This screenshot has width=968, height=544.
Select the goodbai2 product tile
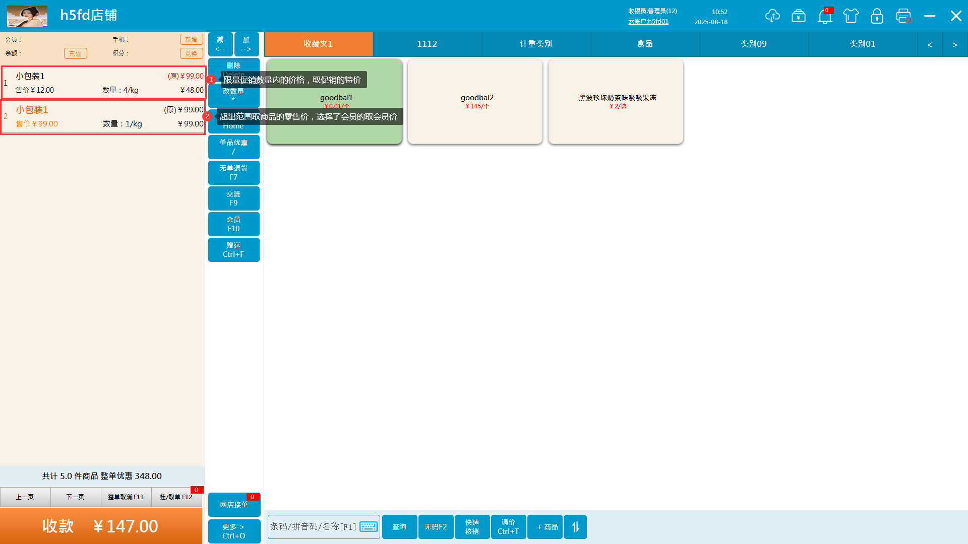click(x=475, y=101)
